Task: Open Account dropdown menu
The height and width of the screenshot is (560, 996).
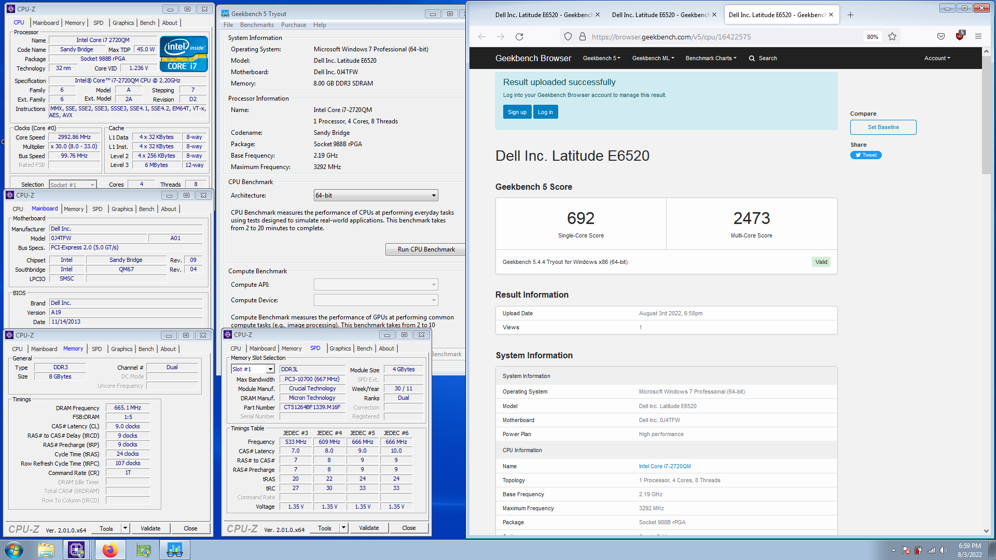Action: 937,58
